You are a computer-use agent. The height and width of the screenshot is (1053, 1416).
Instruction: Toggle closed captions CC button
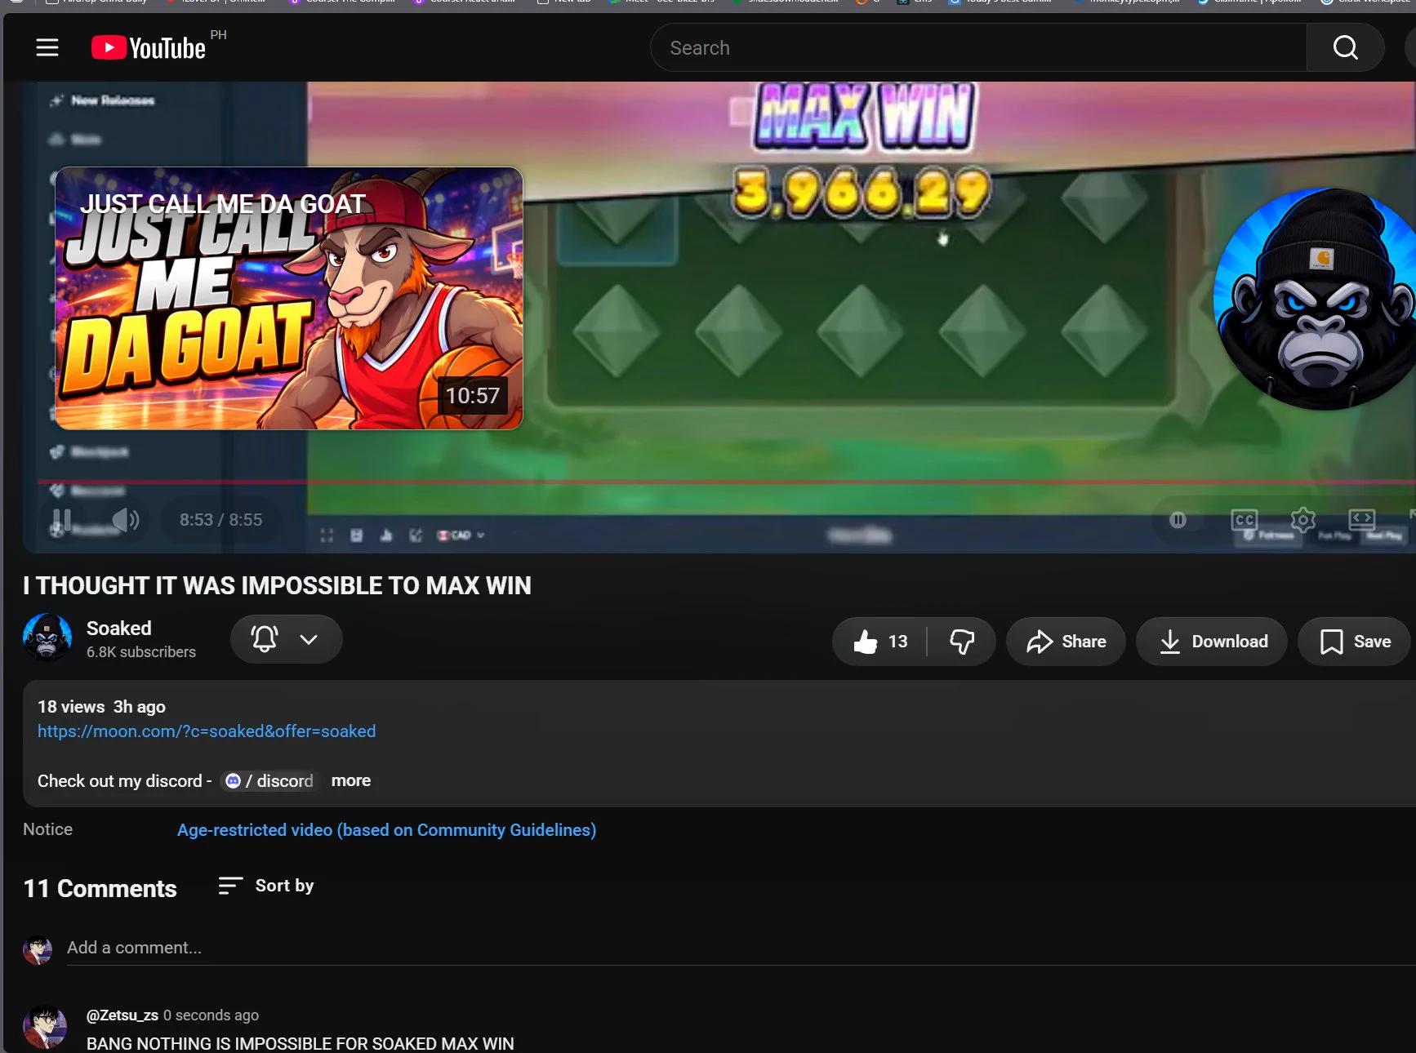point(1245,520)
